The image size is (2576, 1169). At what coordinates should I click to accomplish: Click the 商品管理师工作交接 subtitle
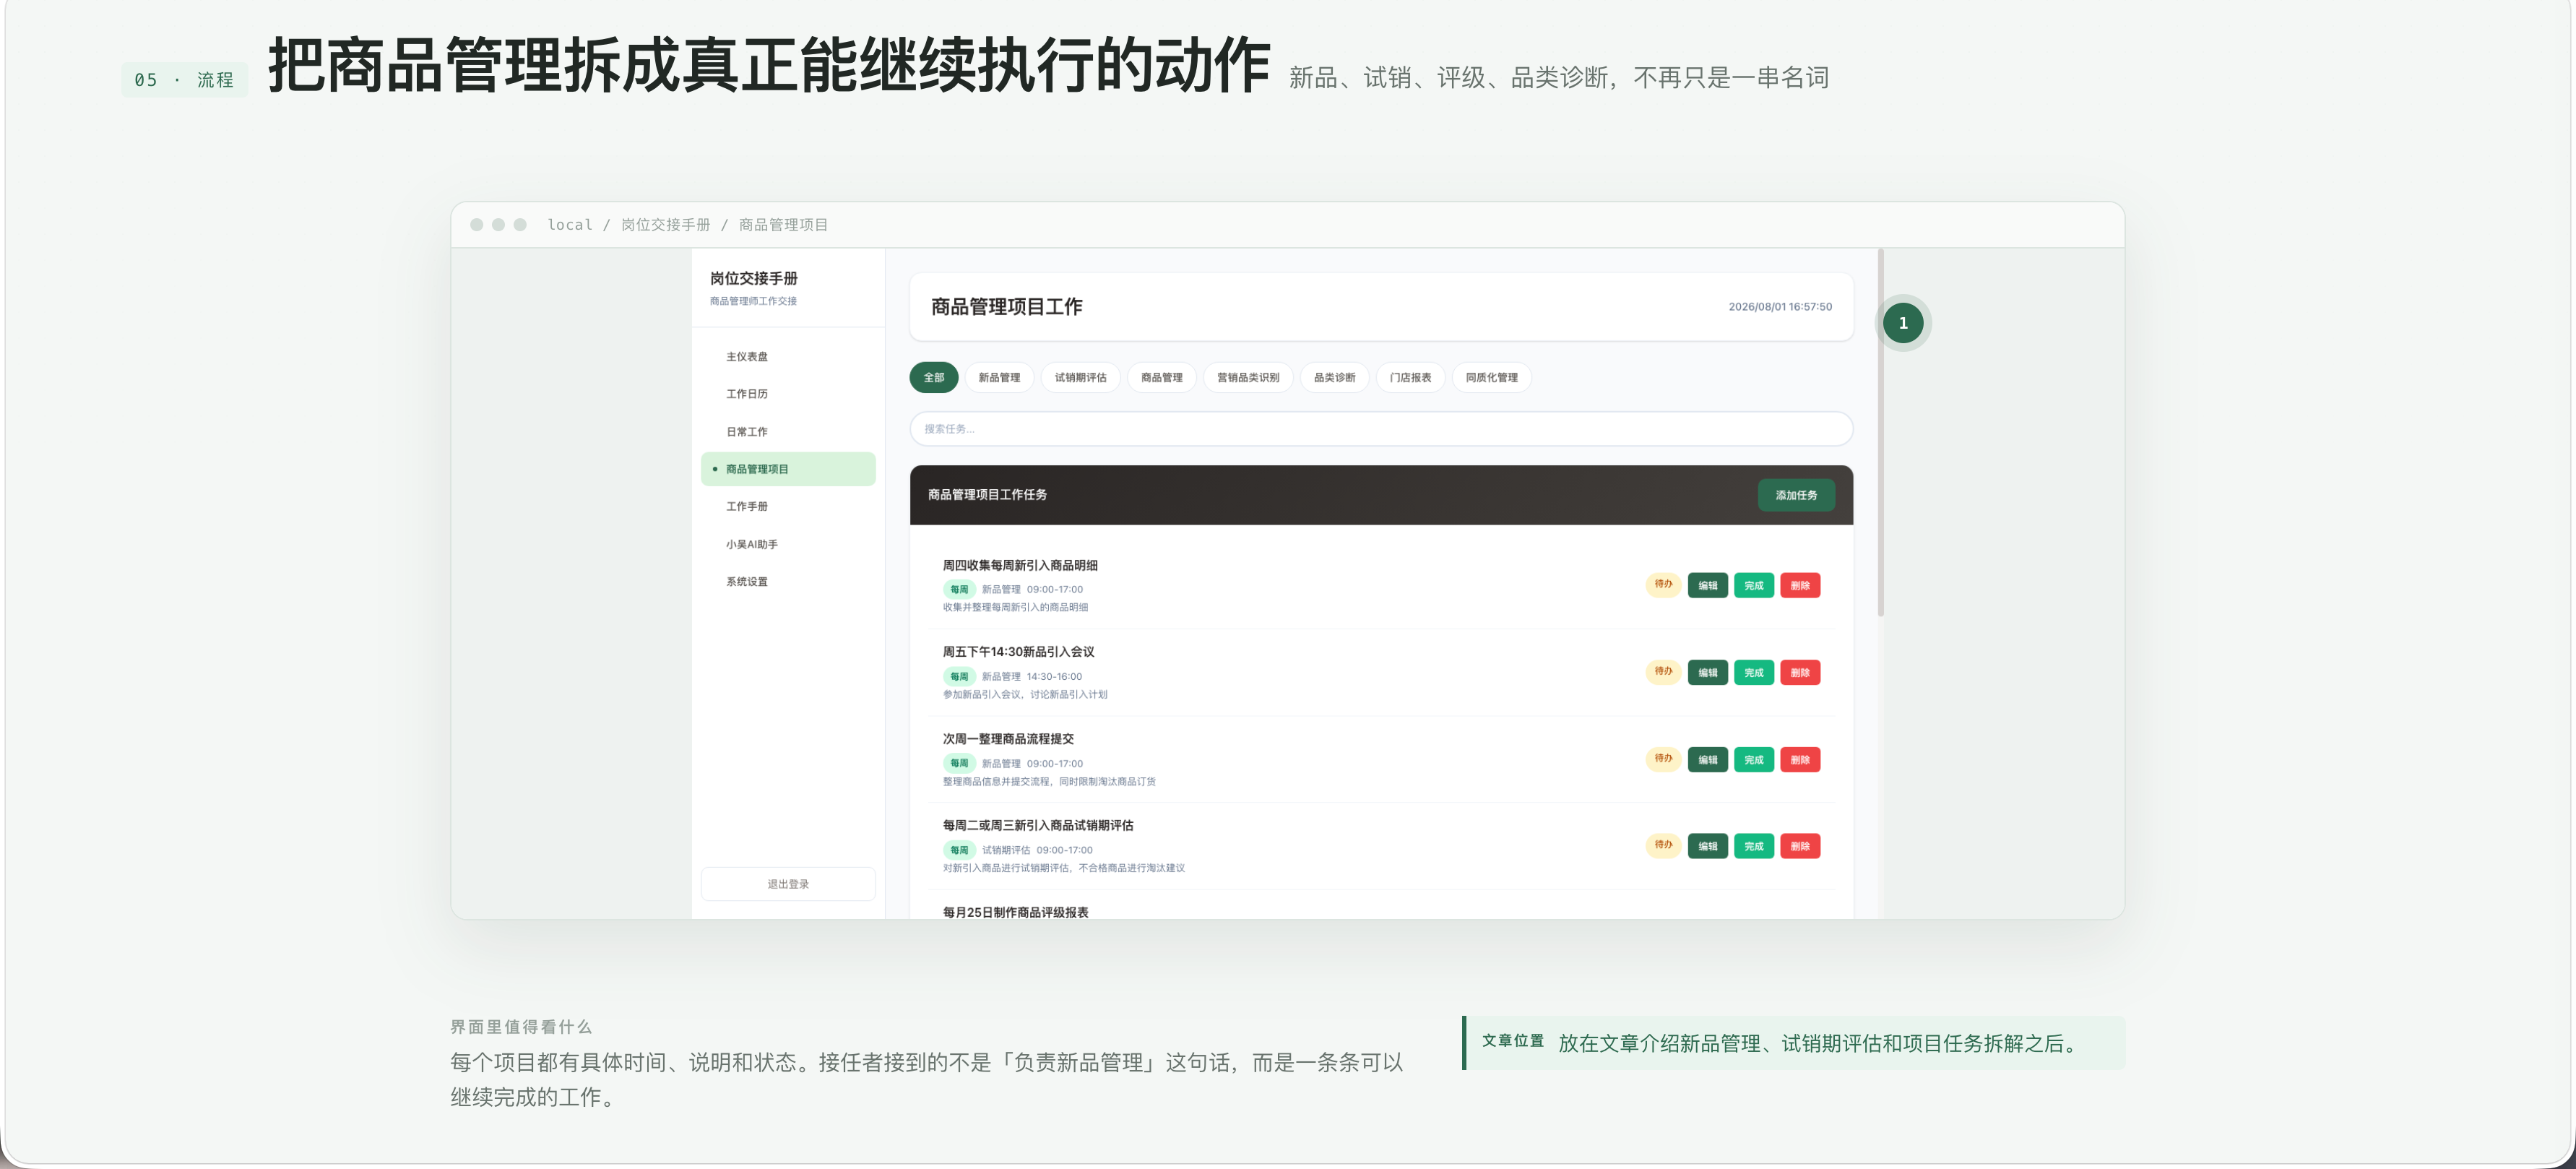[752, 301]
